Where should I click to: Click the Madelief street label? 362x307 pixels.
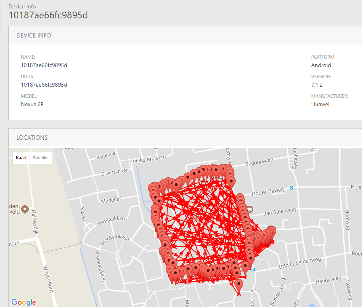pyautogui.click(x=111, y=200)
